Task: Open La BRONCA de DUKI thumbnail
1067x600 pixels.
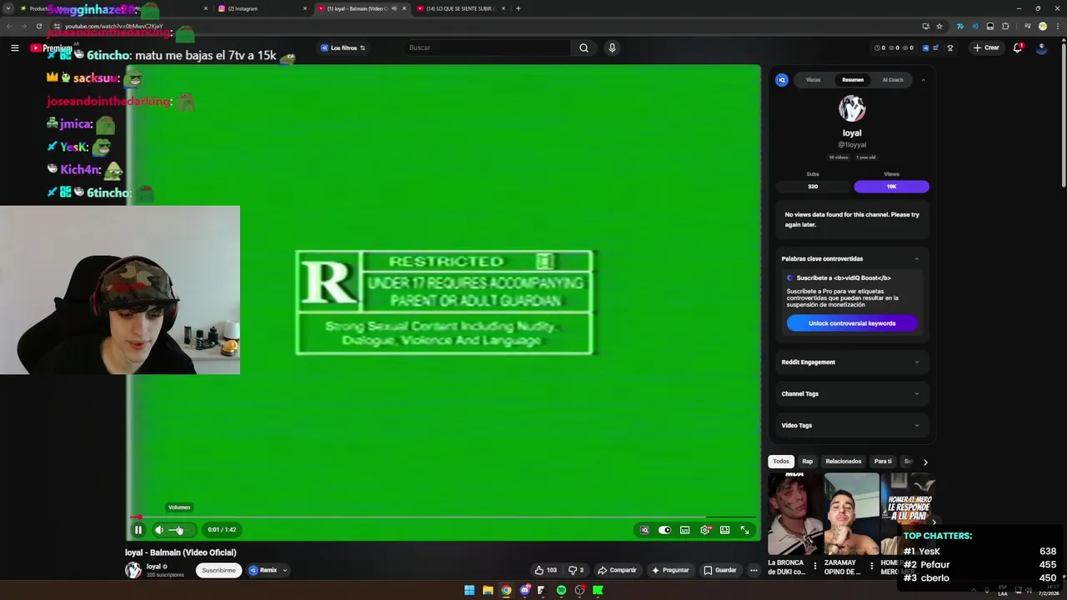Action: [x=794, y=514]
